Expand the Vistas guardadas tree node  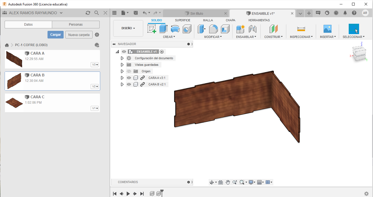pyautogui.click(x=122, y=65)
